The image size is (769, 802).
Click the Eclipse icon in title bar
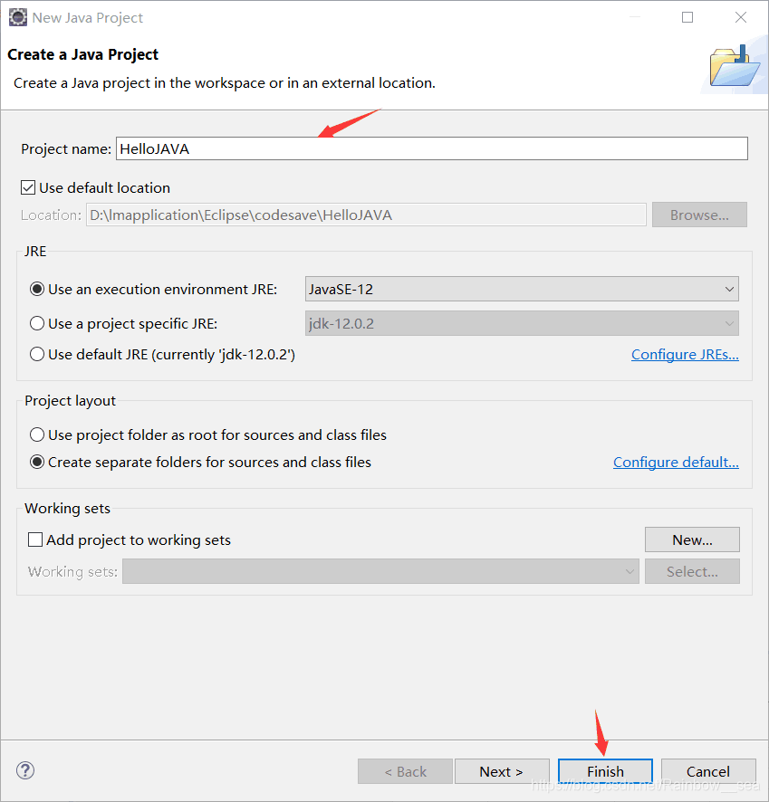tap(18, 17)
